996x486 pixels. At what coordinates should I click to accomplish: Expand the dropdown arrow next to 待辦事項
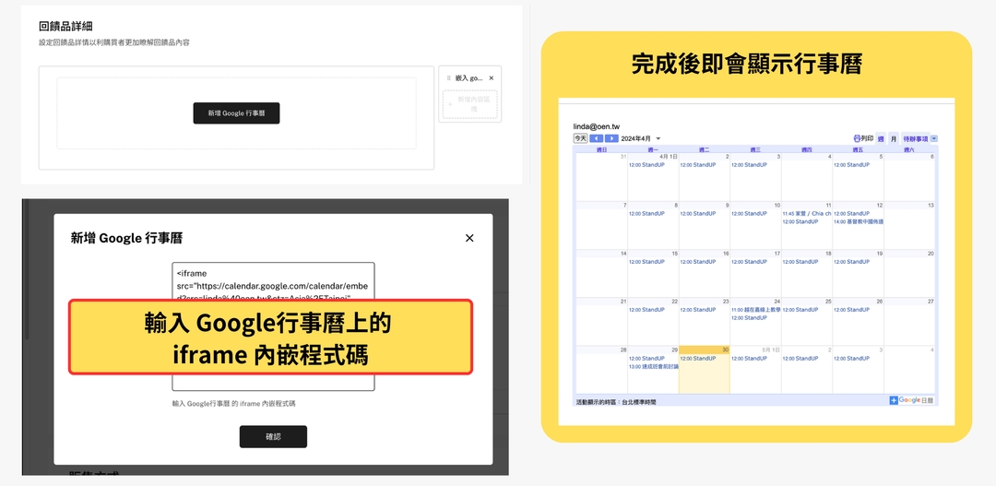coord(934,138)
